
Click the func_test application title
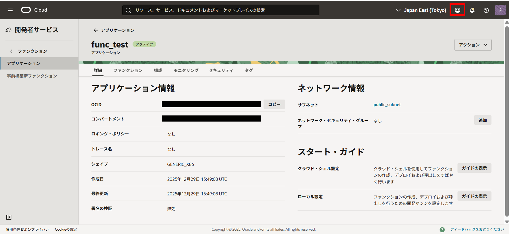[110, 44]
